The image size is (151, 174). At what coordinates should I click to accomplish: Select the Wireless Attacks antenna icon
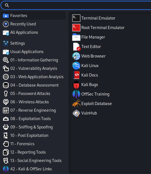pos(6,102)
